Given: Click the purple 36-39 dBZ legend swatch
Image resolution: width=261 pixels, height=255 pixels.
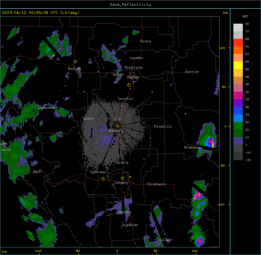Looking at the screenshot, I should click(x=238, y=103).
